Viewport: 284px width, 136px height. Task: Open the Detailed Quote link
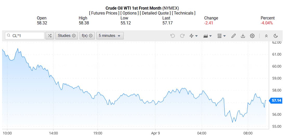point(155,13)
